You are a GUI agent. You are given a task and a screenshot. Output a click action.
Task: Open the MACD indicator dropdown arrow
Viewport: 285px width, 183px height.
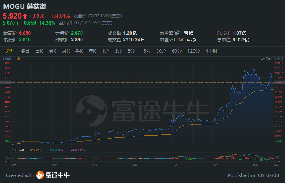[x=27, y=150]
